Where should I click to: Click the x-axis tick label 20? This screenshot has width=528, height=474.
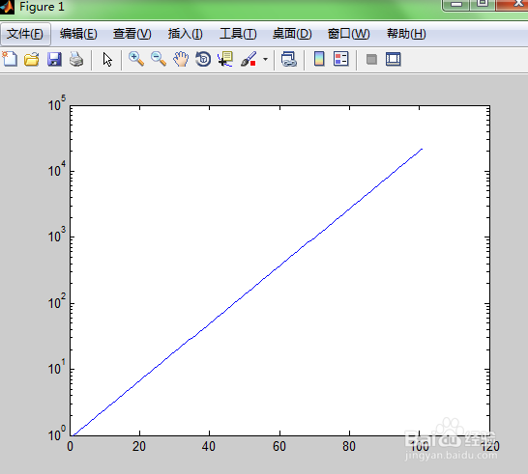[x=138, y=446]
